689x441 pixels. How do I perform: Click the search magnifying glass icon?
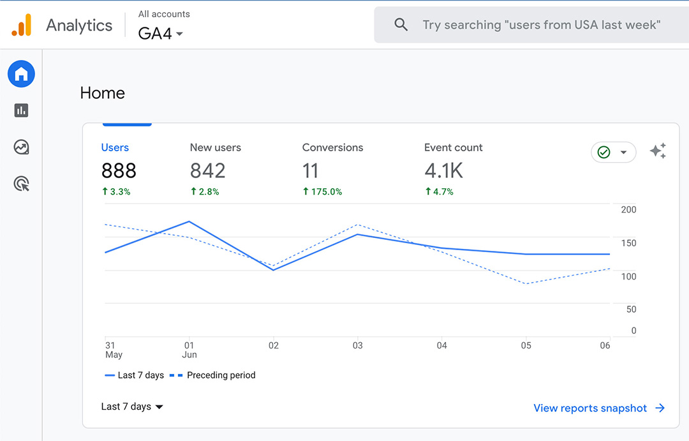(x=401, y=24)
